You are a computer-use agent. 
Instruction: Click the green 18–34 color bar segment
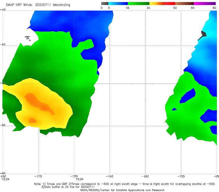pos(139,4)
